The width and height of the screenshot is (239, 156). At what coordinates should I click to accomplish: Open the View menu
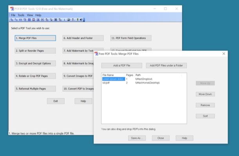(30, 15)
